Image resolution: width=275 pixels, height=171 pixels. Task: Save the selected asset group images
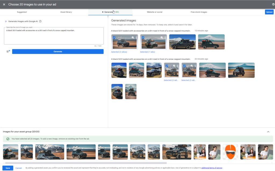click(7, 168)
